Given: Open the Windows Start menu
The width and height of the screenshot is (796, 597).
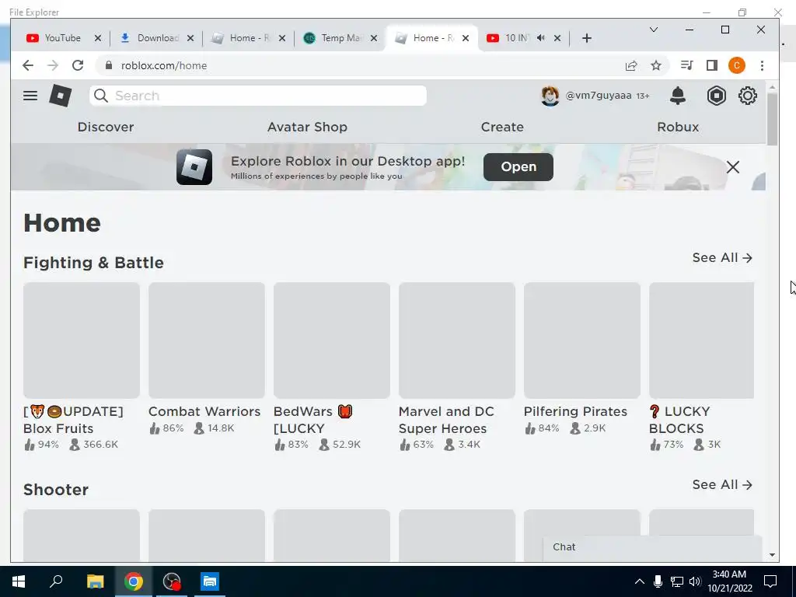Looking at the screenshot, I should point(19,581).
